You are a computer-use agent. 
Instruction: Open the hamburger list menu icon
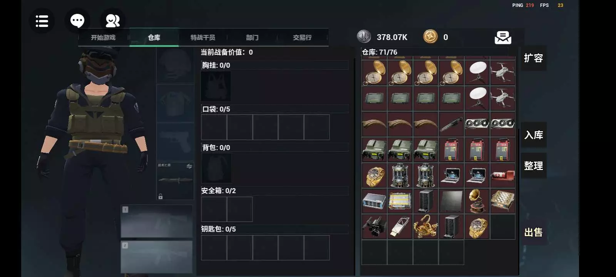[x=42, y=21]
